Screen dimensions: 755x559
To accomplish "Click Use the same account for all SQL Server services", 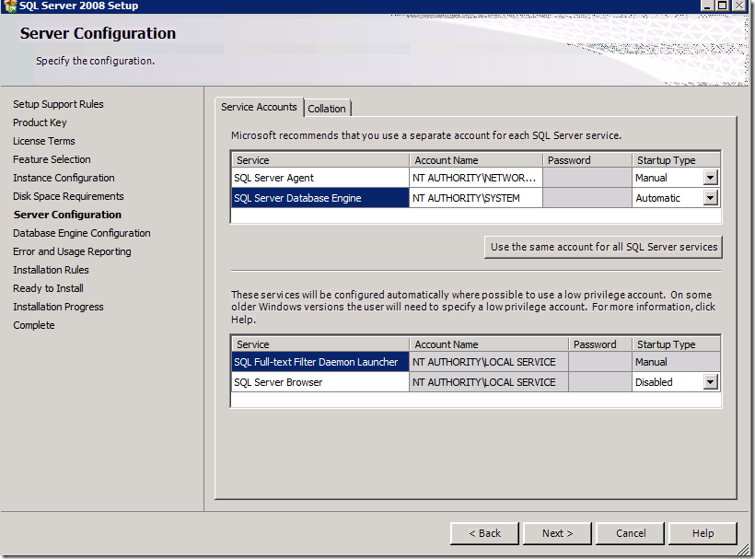I will (603, 247).
